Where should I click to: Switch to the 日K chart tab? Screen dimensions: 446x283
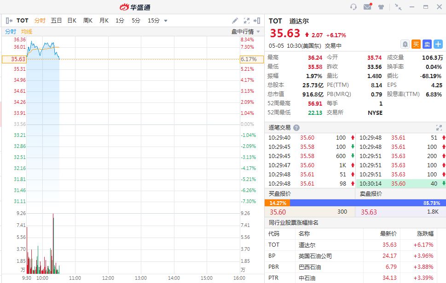pos(72,21)
